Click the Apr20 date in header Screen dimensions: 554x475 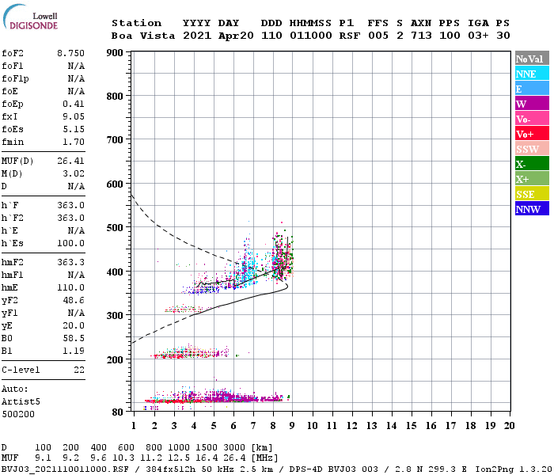click(236, 36)
